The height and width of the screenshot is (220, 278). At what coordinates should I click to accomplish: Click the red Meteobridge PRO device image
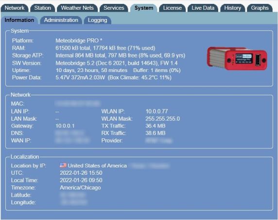click(x=237, y=58)
